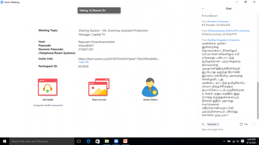Click the chat message input field

228,130
